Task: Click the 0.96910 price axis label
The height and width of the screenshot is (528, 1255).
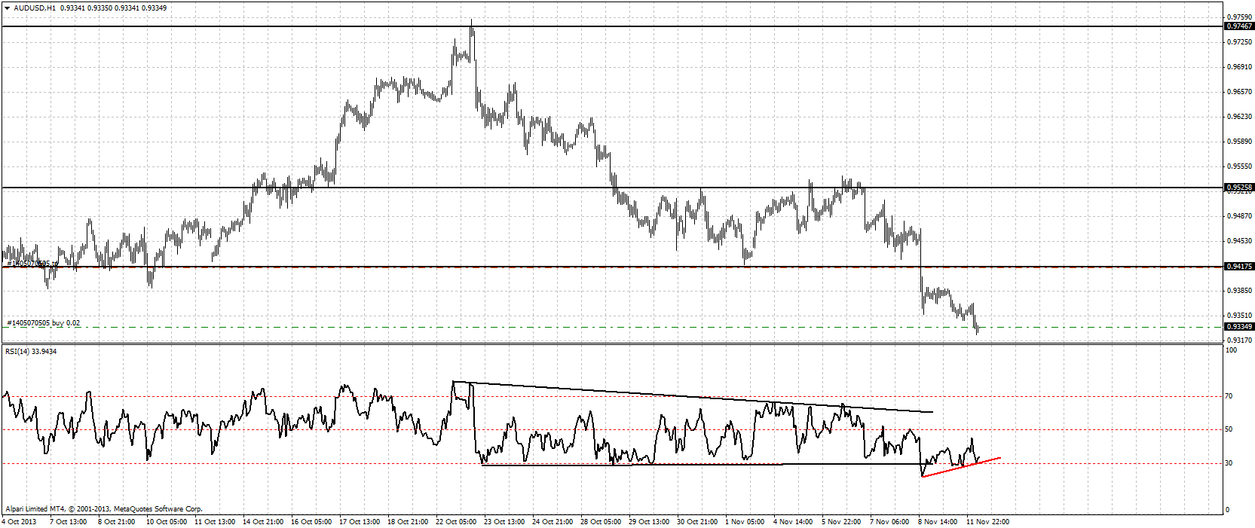Action: tap(1240, 67)
